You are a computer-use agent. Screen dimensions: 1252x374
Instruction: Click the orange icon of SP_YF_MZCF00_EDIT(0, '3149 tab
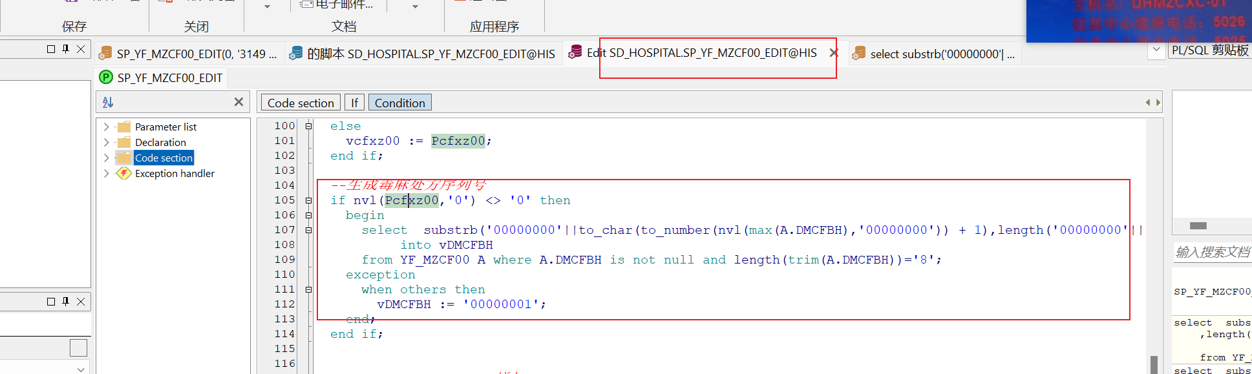106,54
